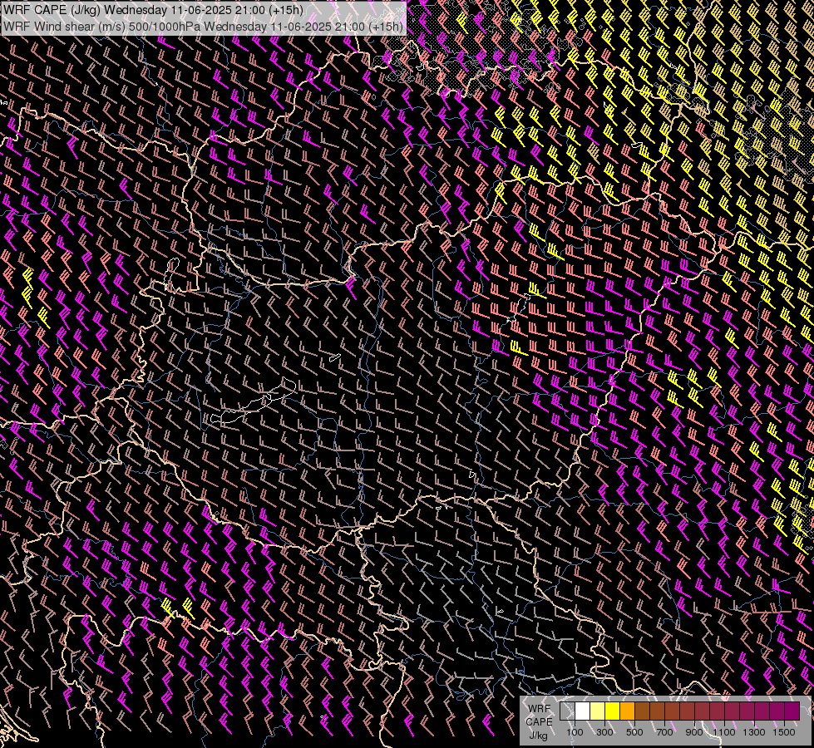
Task: Click the J/kg unit label in legend
Action: pyautogui.click(x=538, y=736)
